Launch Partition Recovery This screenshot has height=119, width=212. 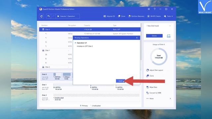click(136, 16)
